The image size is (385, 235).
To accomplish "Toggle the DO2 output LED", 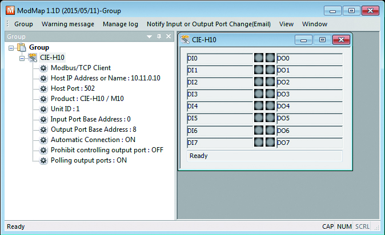I will click(x=270, y=82).
